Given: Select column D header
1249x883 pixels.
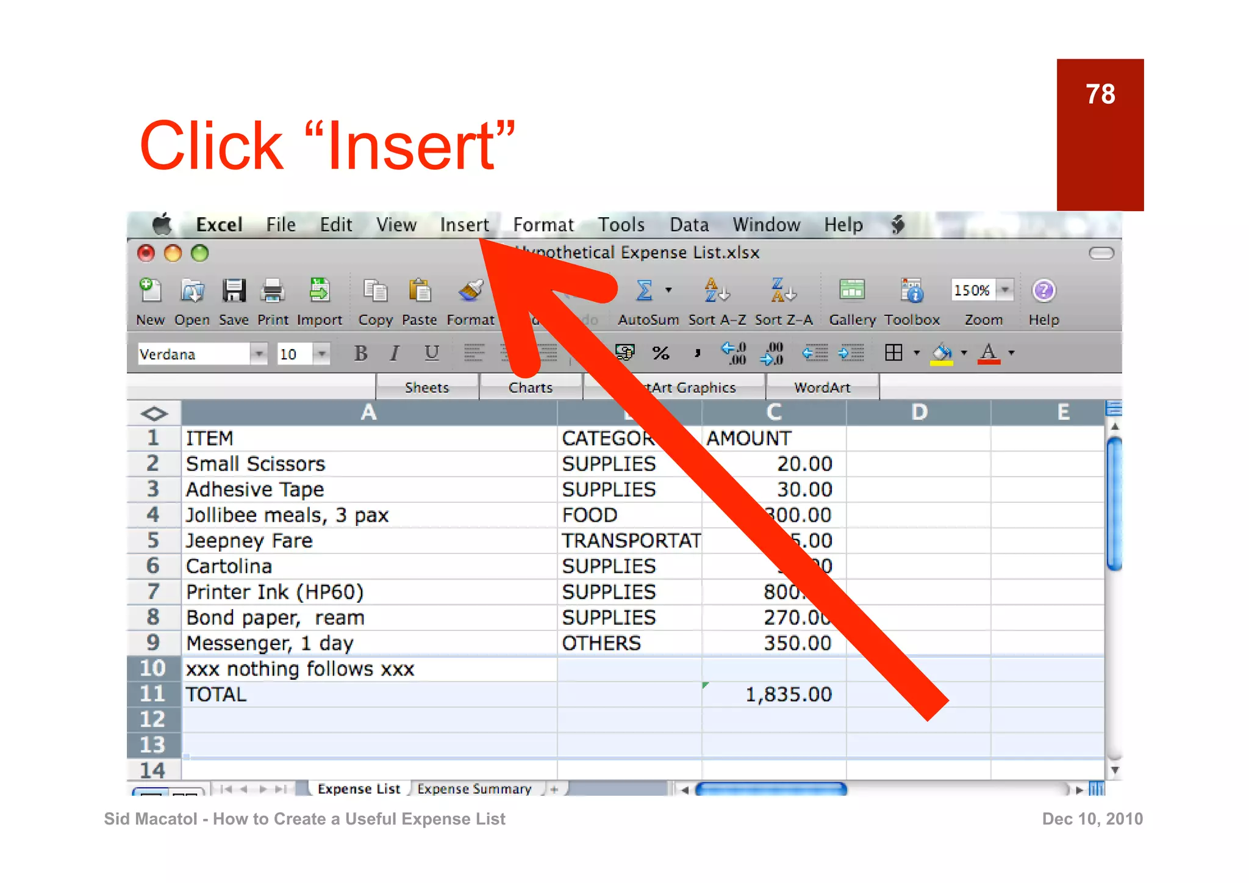Looking at the screenshot, I should 918,413.
